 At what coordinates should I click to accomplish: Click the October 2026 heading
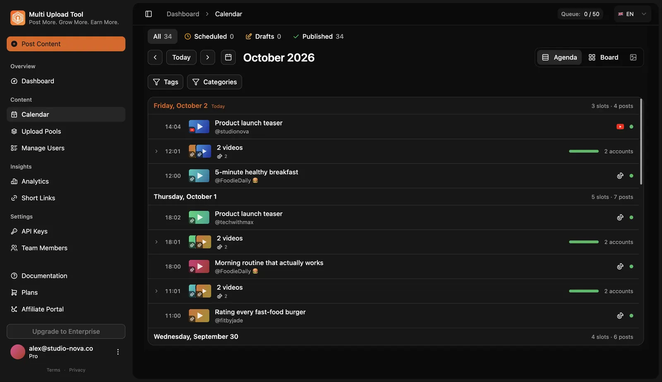279,58
